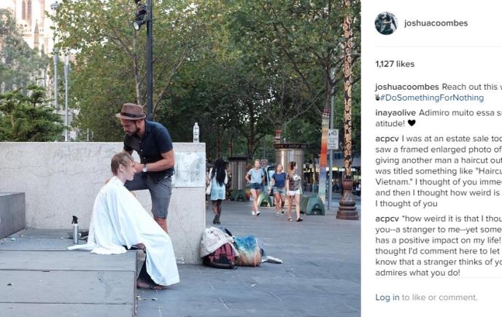Open second acpcv username before '*how weird'

(x=387, y=219)
